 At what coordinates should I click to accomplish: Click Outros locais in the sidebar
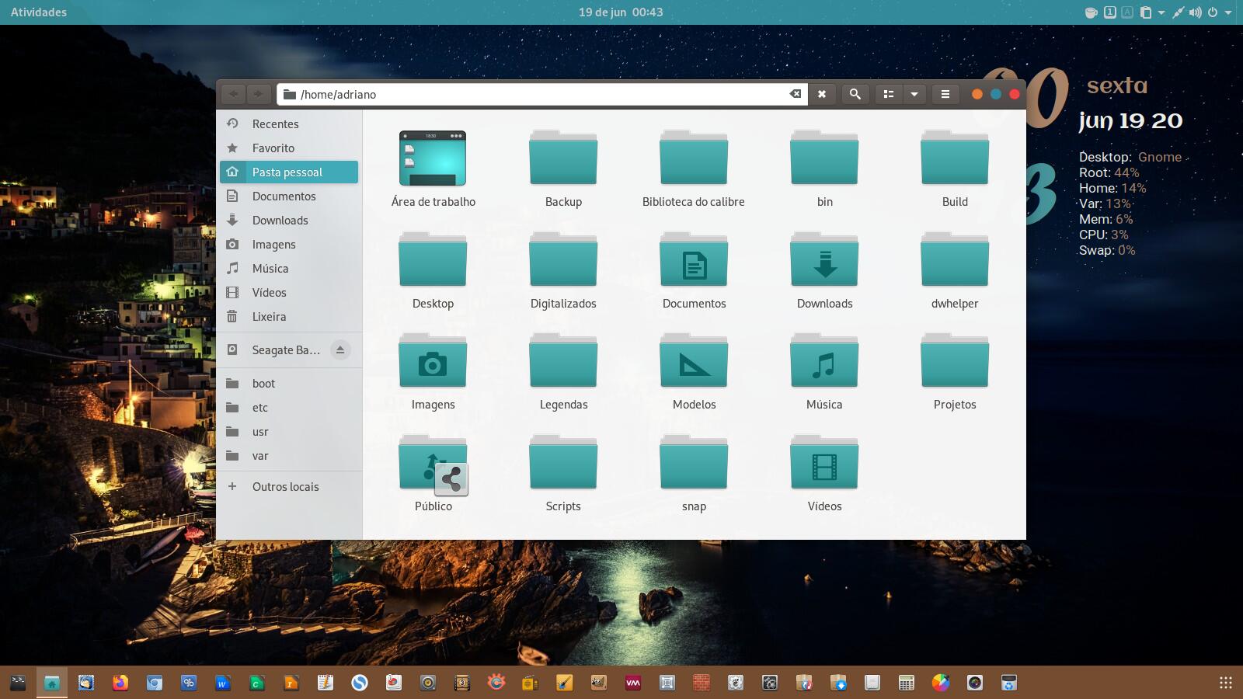(285, 487)
